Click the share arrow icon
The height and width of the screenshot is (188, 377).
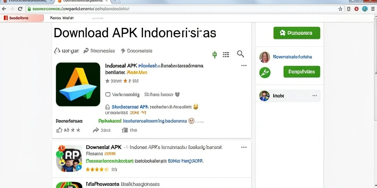click(96, 130)
